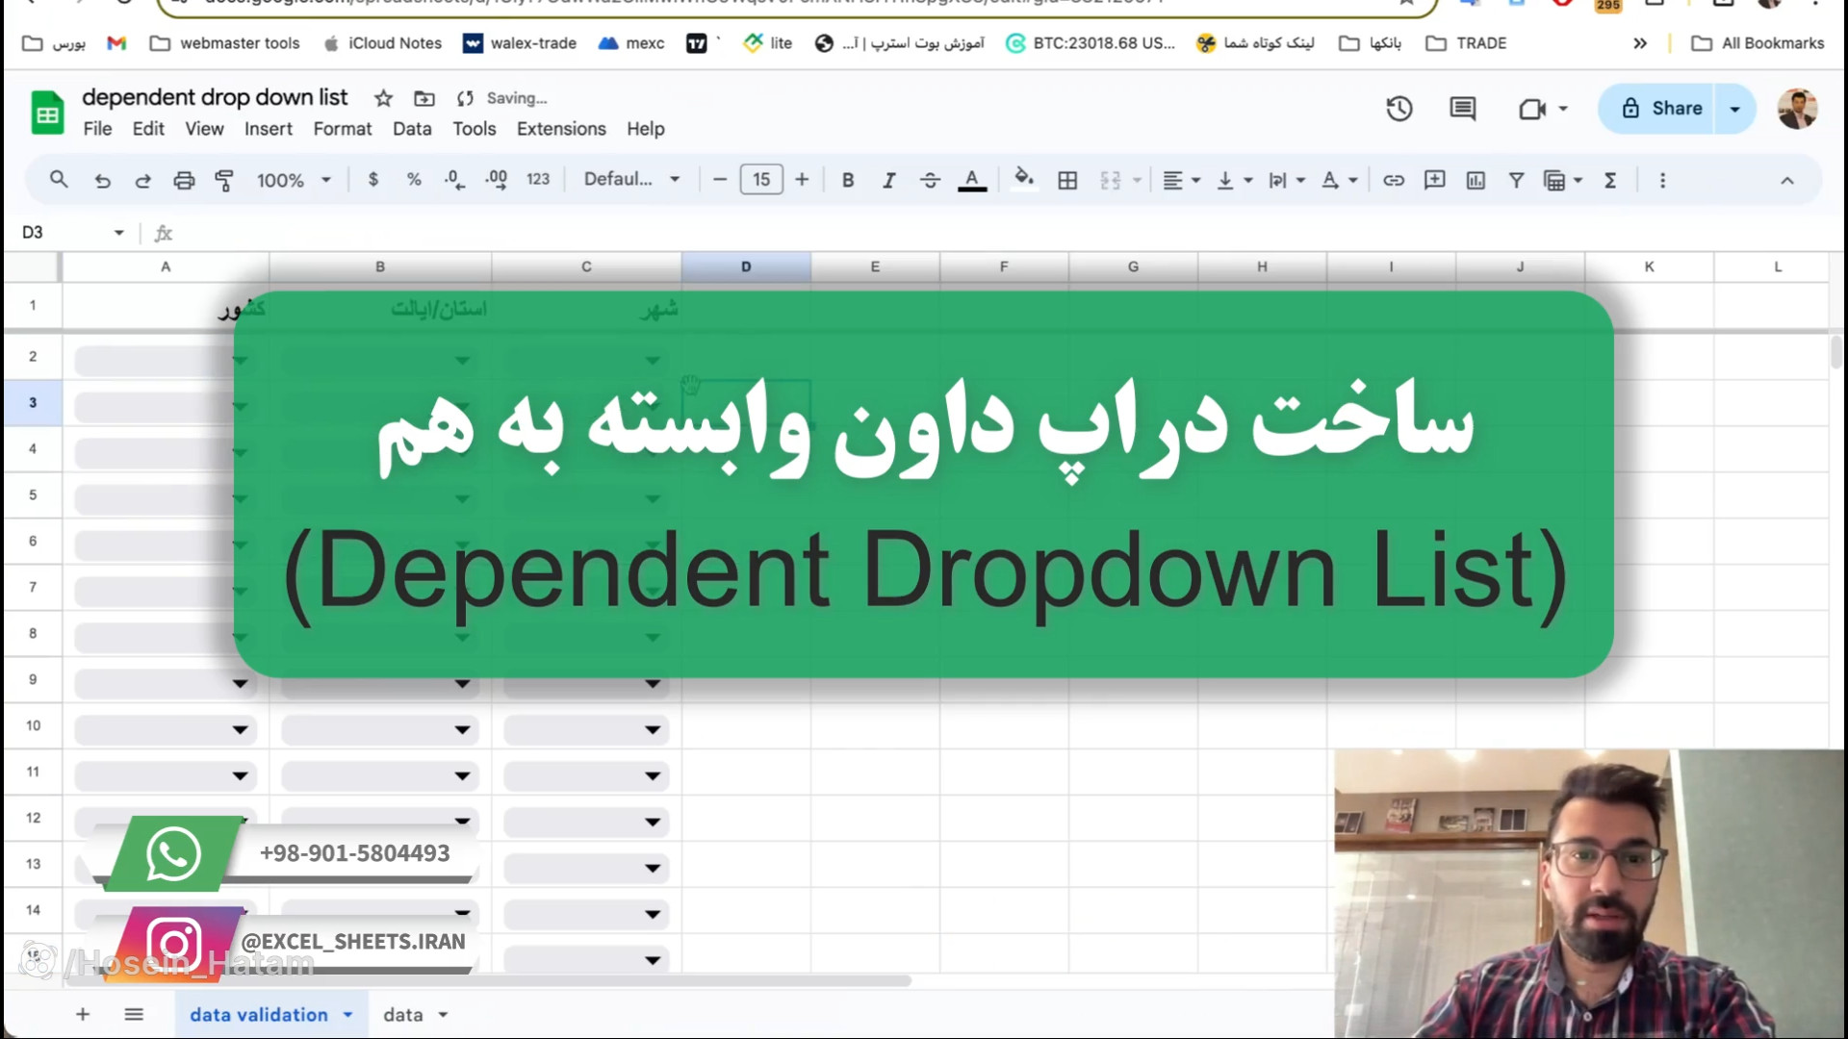1848x1039 pixels.
Task: Click the Name box showing D3
Action: click(x=72, y=233)
